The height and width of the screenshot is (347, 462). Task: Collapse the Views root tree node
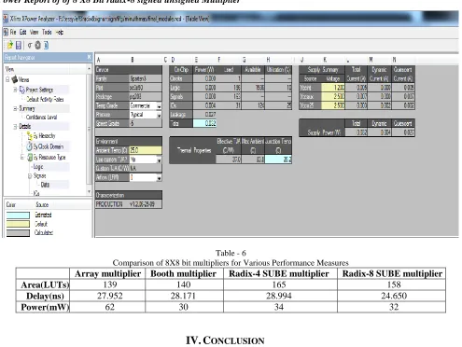(x=7, y=79)
